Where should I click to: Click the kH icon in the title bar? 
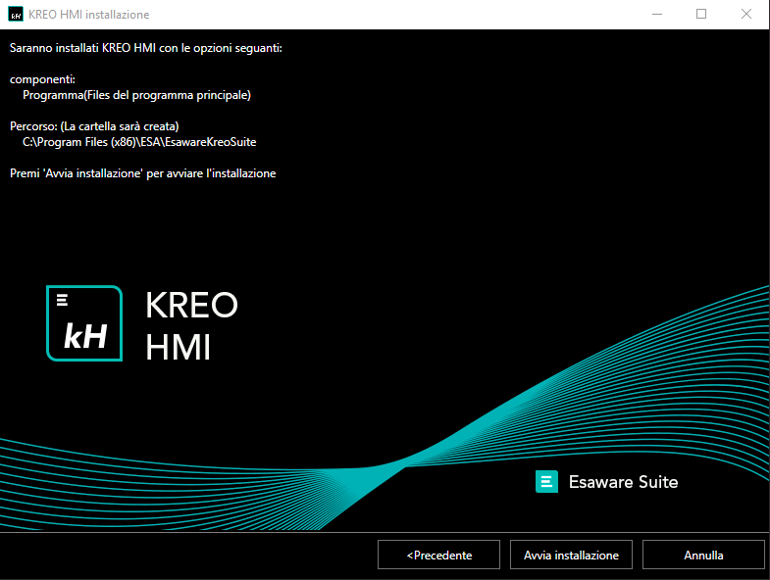16,15
